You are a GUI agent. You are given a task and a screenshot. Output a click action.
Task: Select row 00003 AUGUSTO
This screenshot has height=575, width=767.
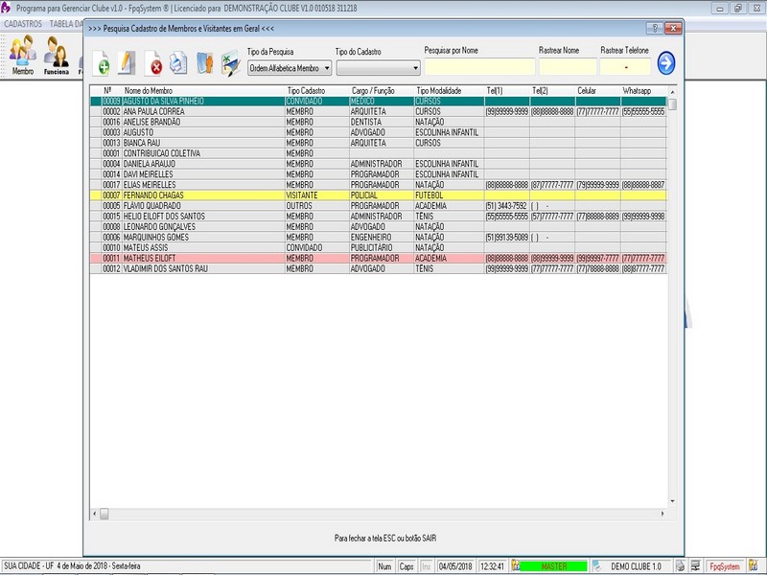[x=378, y=132]
